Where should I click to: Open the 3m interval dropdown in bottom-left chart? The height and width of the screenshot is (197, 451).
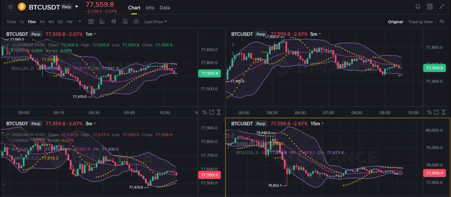[x=91, y=124]
